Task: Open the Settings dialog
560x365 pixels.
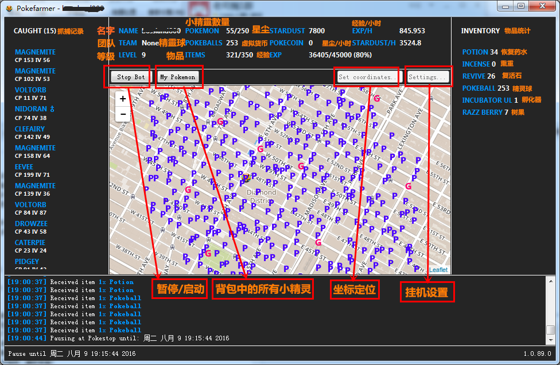Action: coord(427,77)
